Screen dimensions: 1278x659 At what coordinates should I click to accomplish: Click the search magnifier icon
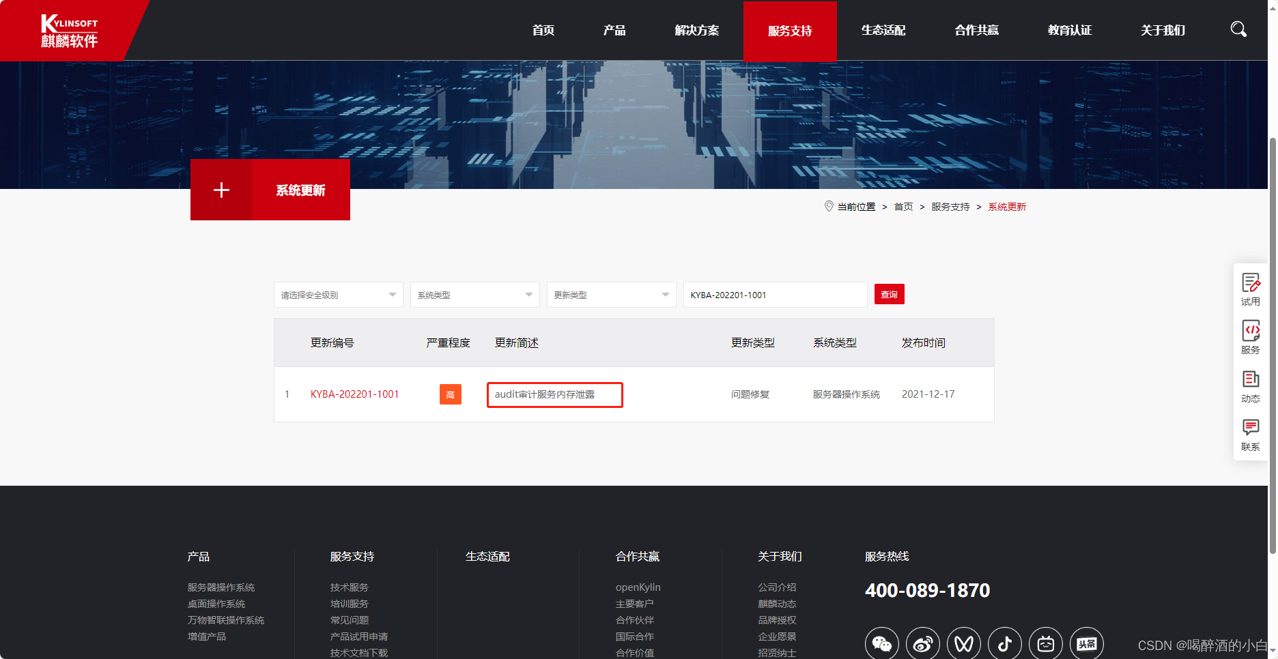coord(1238,29)
